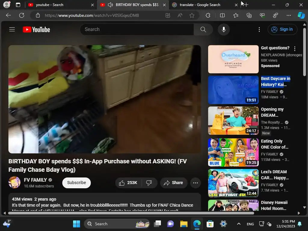308x231 pixels.
Task: Open Edge Settings and more menu
Action: 288,15
